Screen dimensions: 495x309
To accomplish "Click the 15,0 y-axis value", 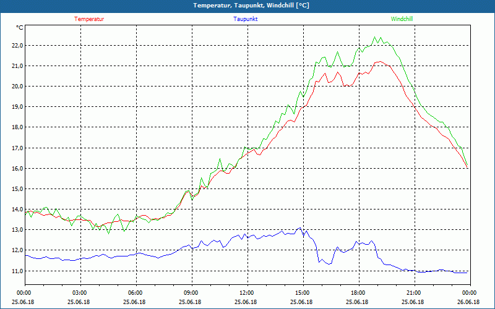I will tap(17, 189).
